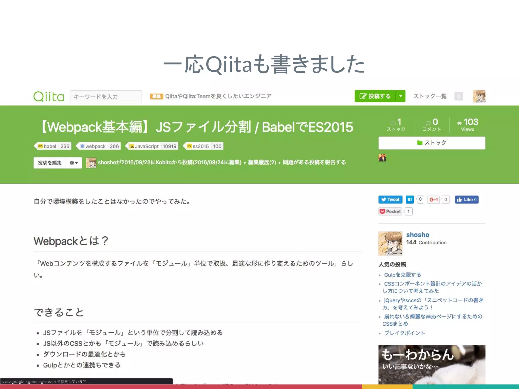Click the もーわからん banner image
The height and width of the screenshot is (389, 519).
pos(432,364)
